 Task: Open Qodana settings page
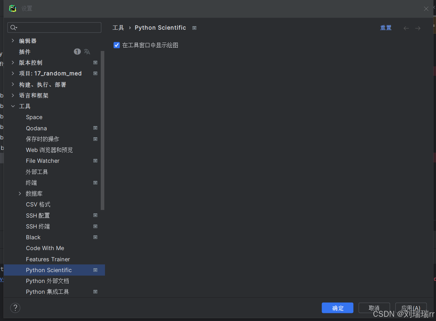click(36, 128)
